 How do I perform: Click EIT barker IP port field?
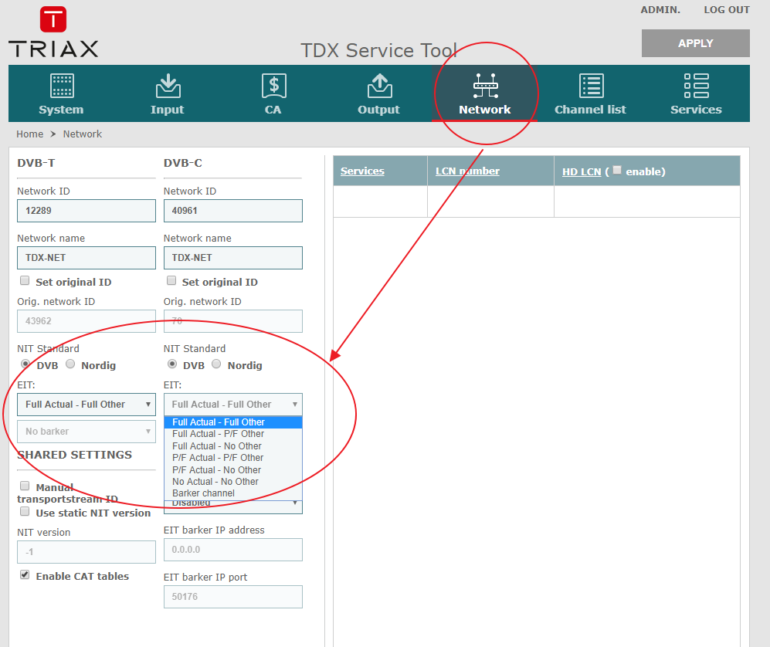point(232,597)
